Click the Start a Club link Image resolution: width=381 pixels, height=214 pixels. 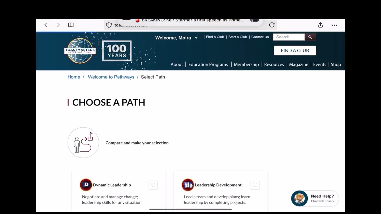(x=238, y=37)
